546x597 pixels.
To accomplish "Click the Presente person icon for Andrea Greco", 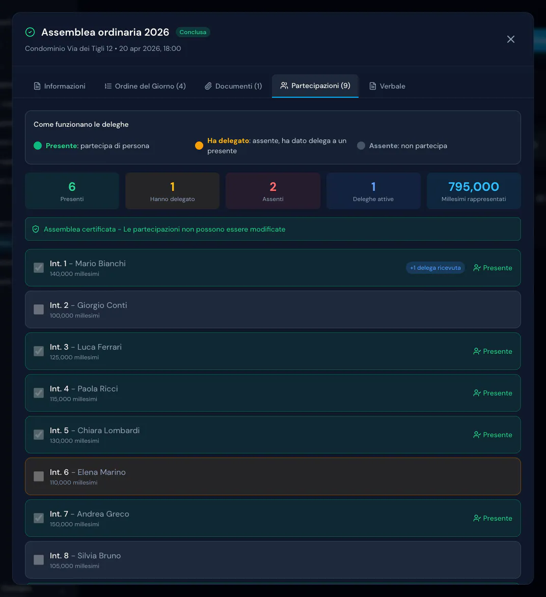I will pyautogui.click(x=477, y=518).
